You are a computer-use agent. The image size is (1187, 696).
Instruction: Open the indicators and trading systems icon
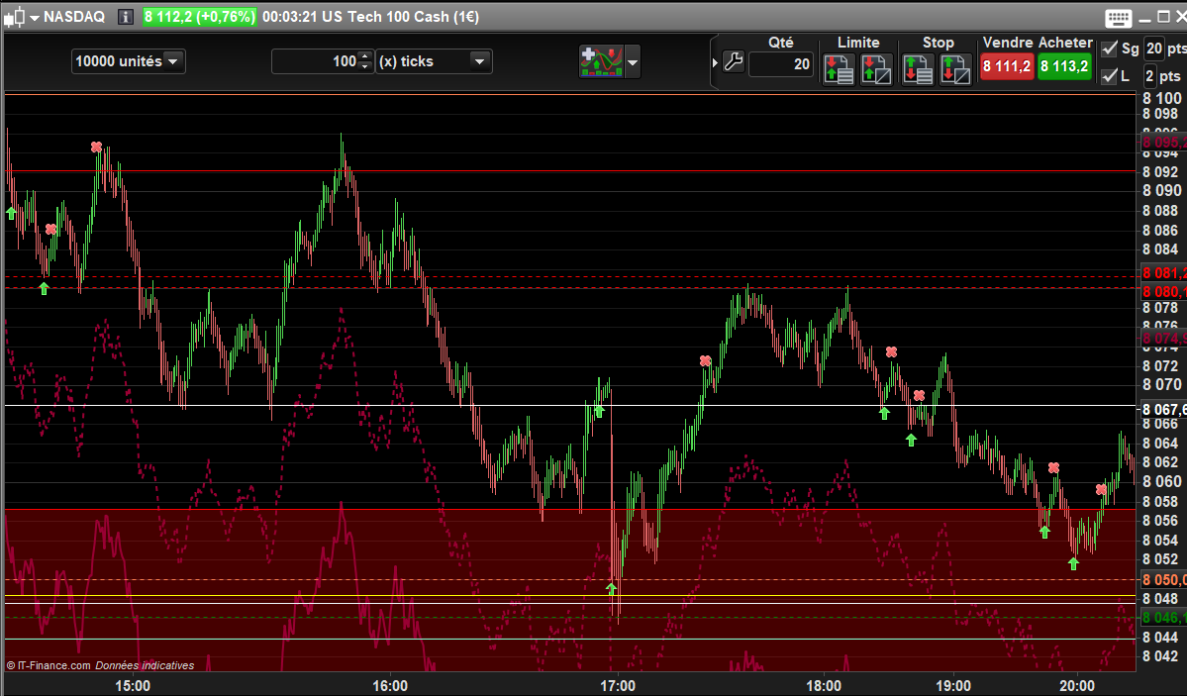[601, 61]
